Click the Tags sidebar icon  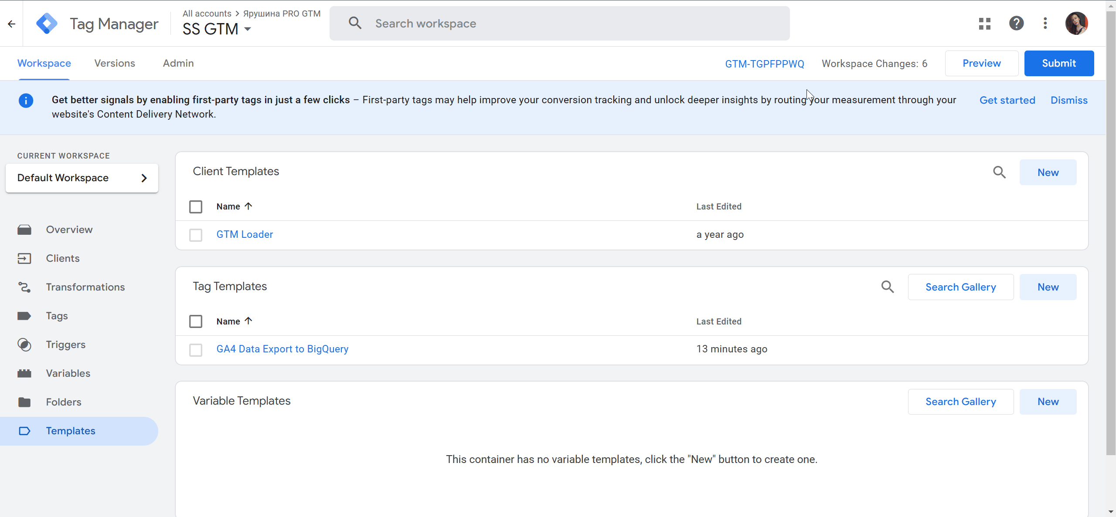pos(24,316)
